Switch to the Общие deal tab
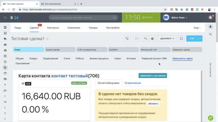 [19, 58]
